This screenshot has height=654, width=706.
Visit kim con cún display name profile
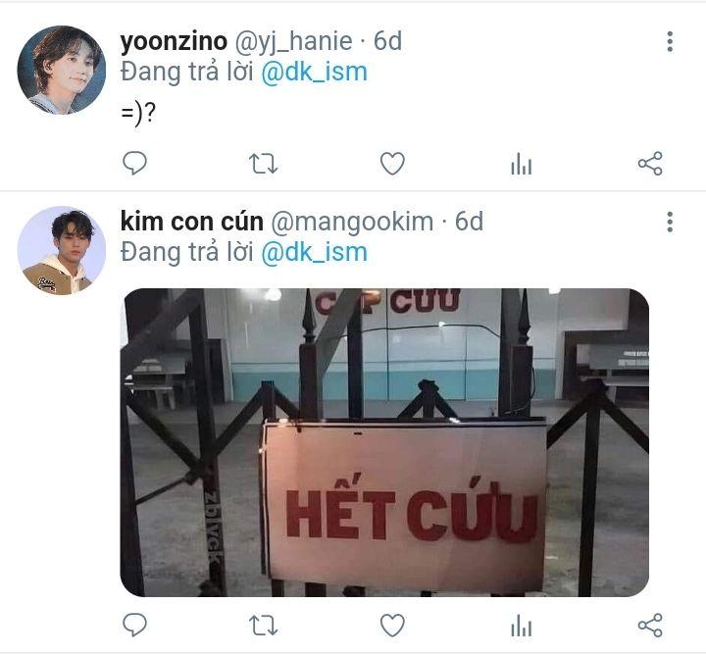(x=192, y=222)
